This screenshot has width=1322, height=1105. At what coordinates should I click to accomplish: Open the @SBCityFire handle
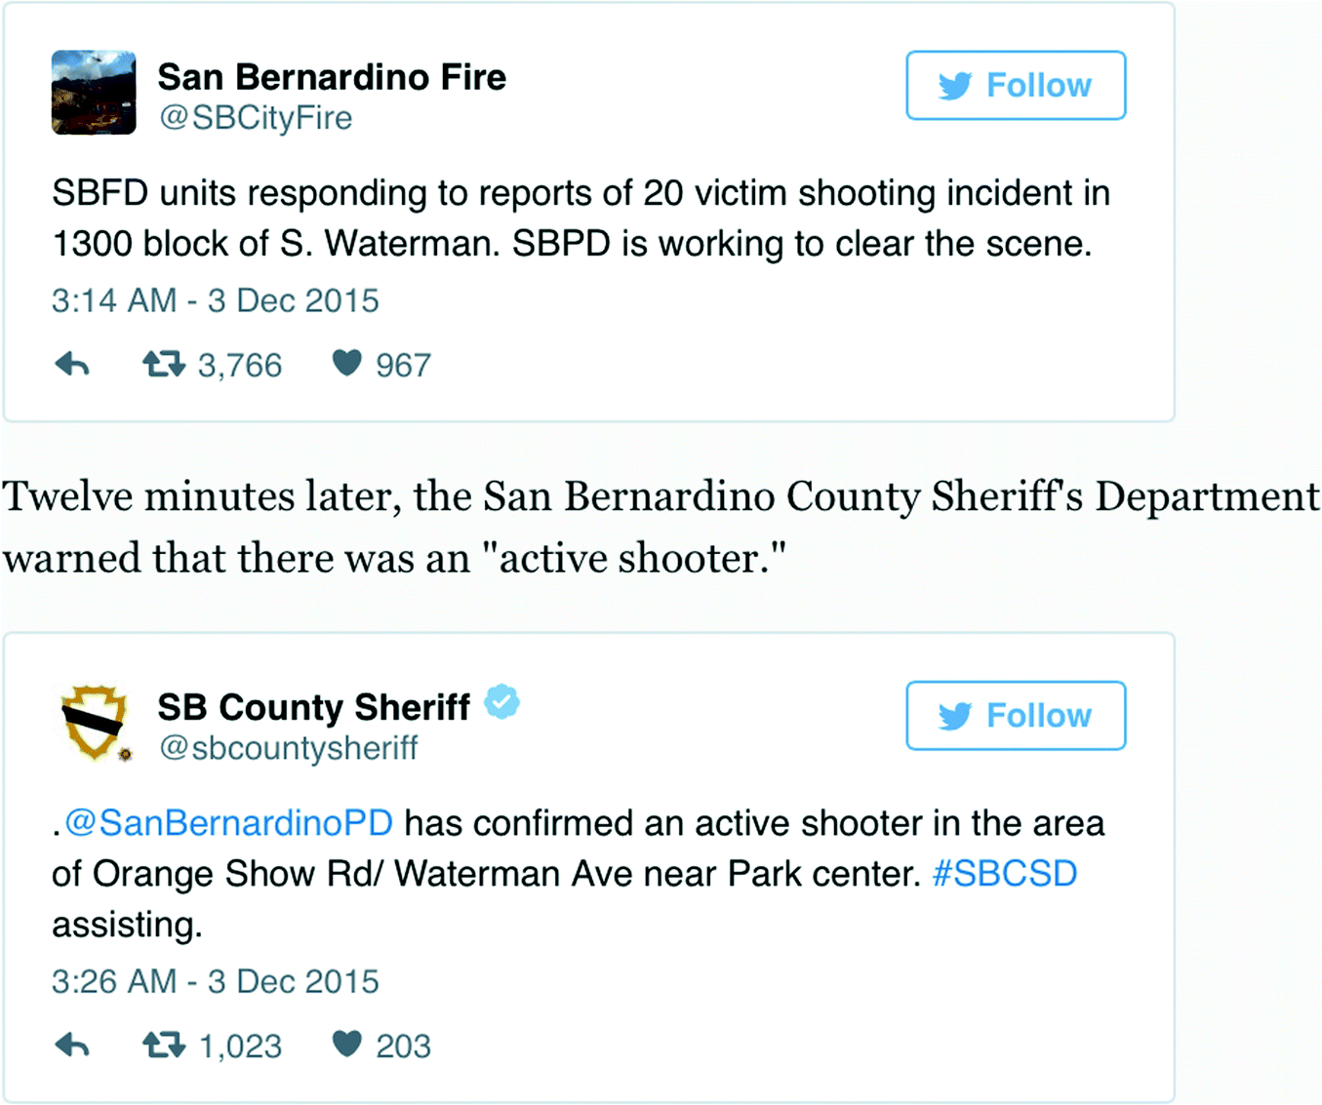tap(256, 118)
